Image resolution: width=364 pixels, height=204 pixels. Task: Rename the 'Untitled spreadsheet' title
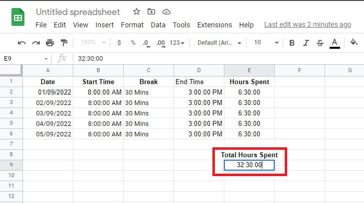(x=78, y=12)
